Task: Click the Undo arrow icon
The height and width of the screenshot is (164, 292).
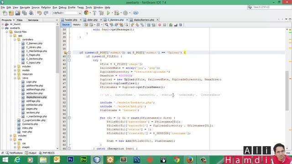Action: coord(39,13)
